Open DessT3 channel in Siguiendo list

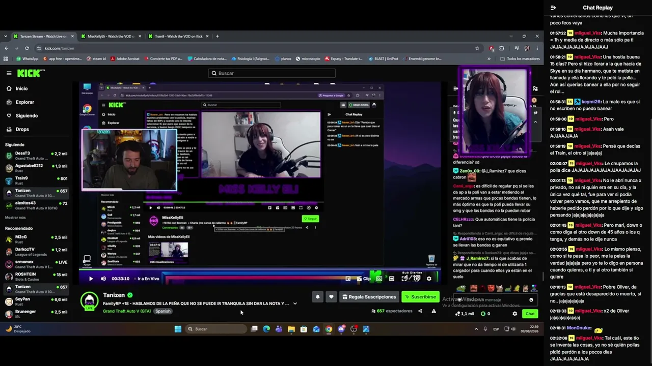coord(36,156)
